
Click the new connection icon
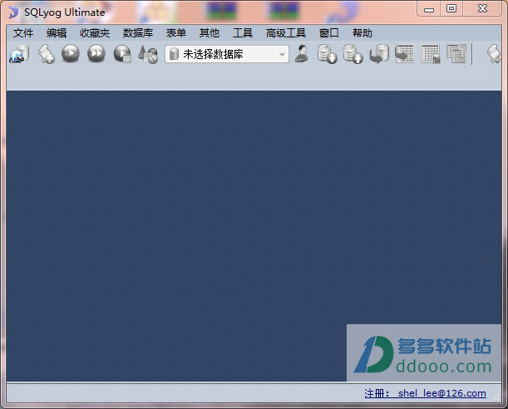coord(19,54)
